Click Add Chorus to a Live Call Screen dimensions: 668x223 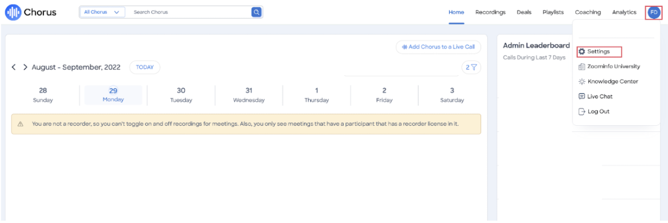pos(438,47)
